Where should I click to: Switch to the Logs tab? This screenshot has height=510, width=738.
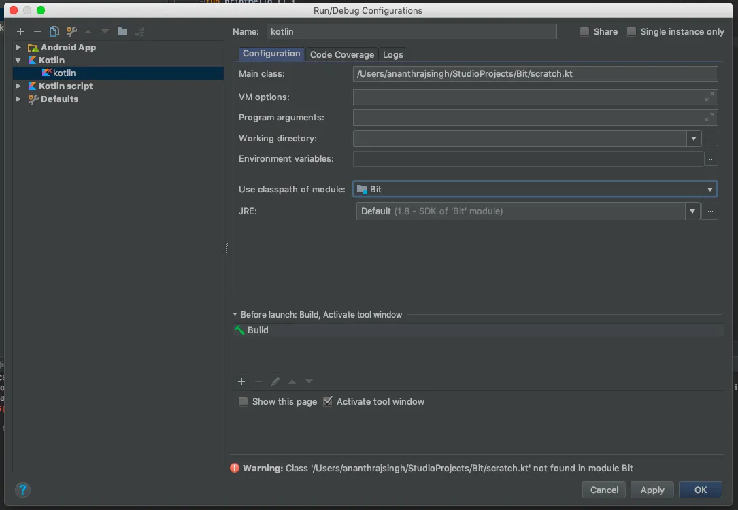392,54
